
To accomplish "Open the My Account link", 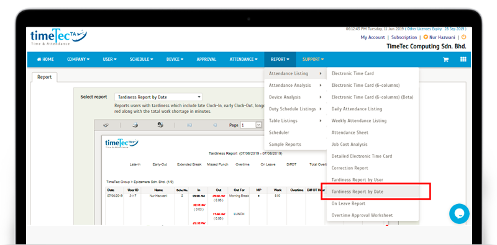I will point(372,37).
